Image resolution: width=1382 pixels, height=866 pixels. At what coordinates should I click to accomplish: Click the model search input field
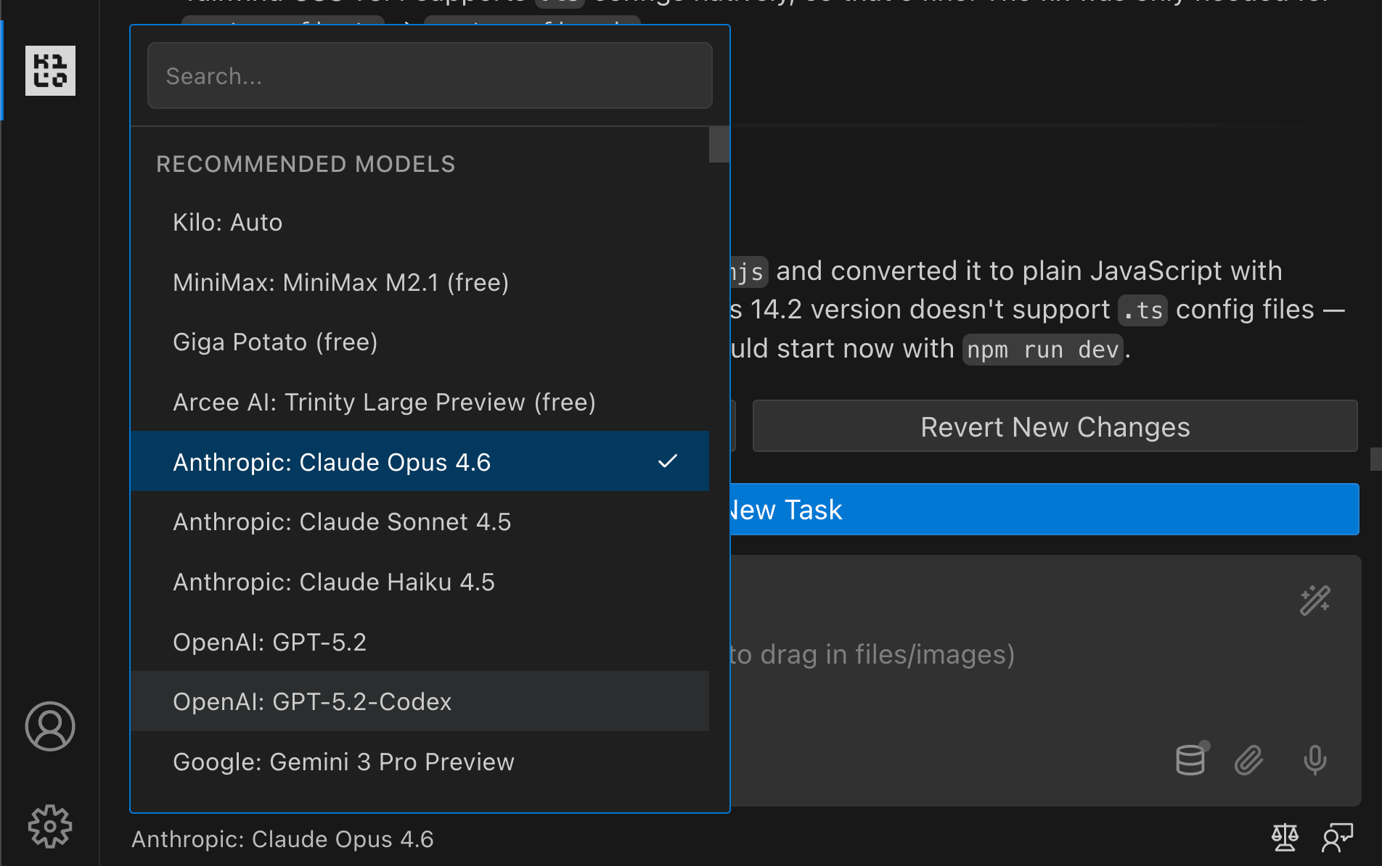point(430,76)
